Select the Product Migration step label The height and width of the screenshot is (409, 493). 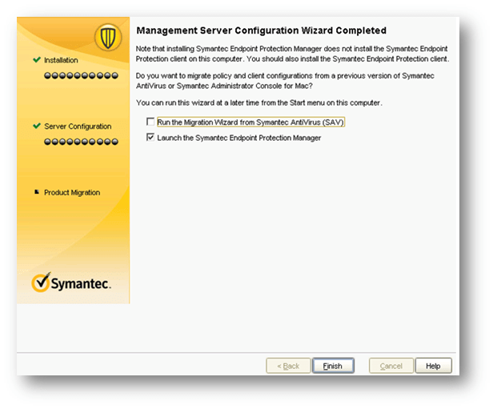[x=72, y=193]
